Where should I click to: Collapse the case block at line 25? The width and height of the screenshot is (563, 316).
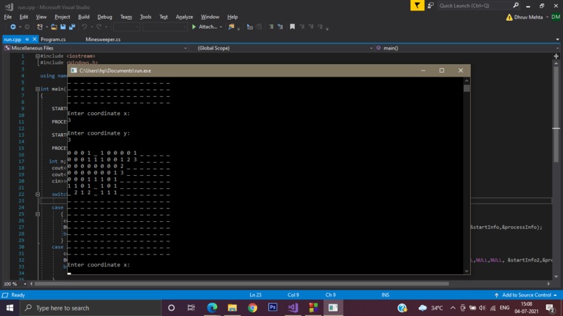point(37,214)
